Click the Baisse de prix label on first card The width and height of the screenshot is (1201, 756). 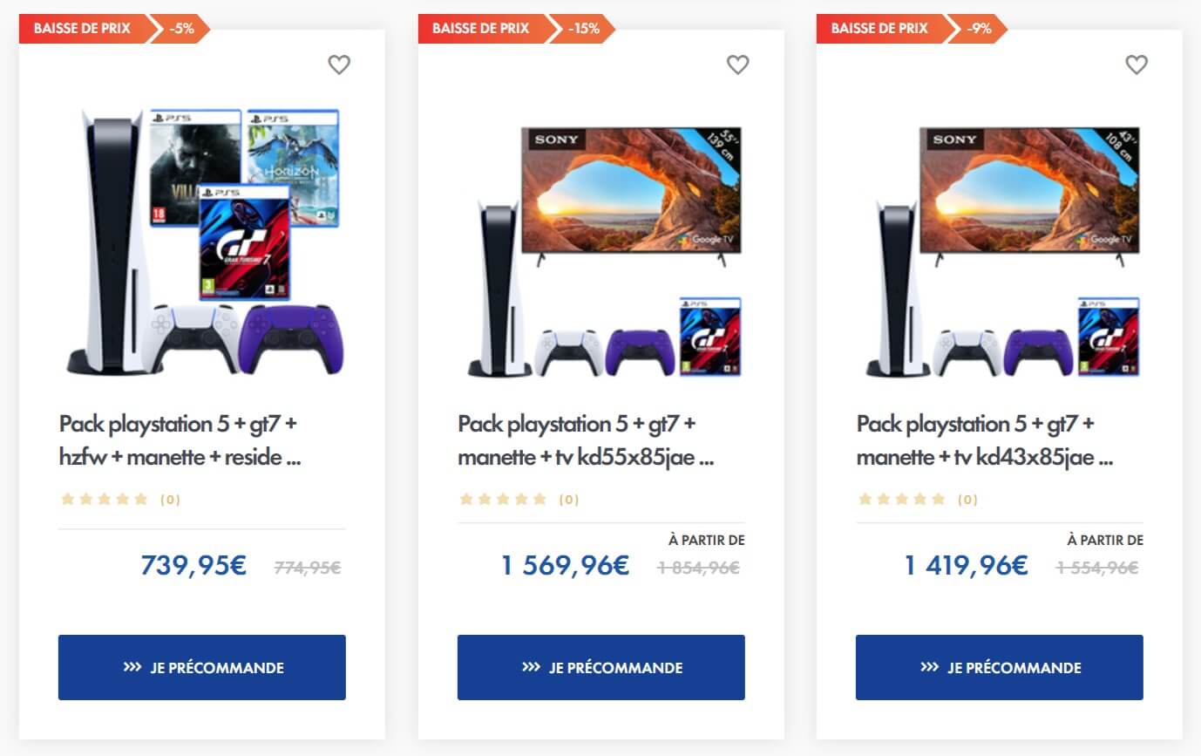[82, 28]
